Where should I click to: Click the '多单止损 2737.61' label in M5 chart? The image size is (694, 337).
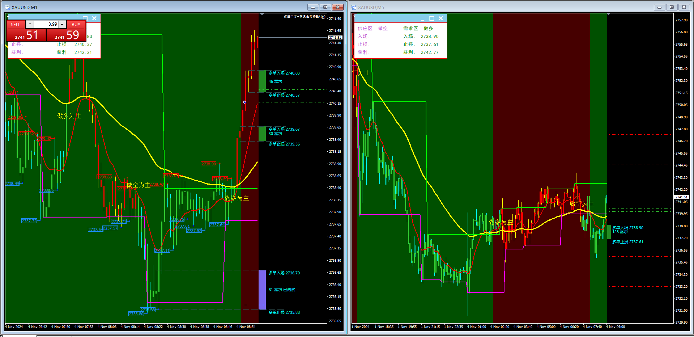pos(627,242)
